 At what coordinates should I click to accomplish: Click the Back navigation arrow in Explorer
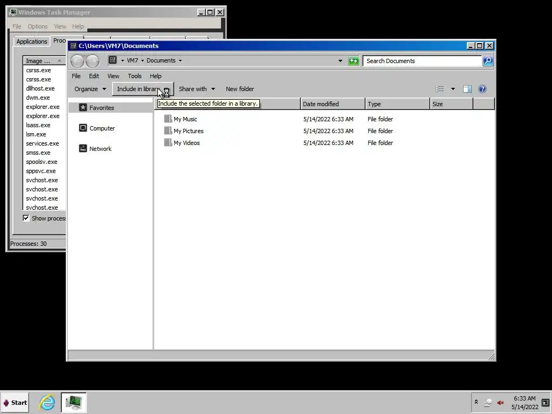point(78,61)
